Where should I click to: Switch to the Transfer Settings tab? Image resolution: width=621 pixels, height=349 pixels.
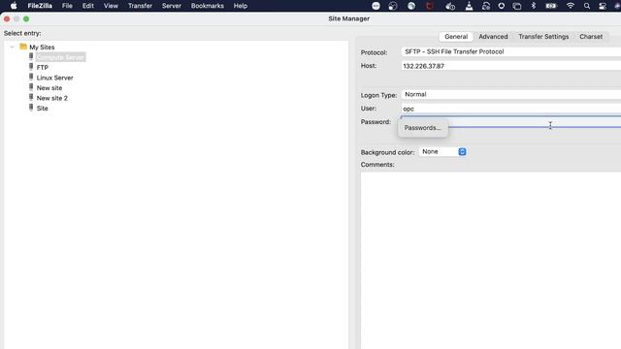(x=543, y=37)
